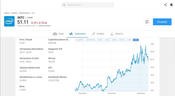Select the 1 GIORNO chart range

[x=80, y=40]
